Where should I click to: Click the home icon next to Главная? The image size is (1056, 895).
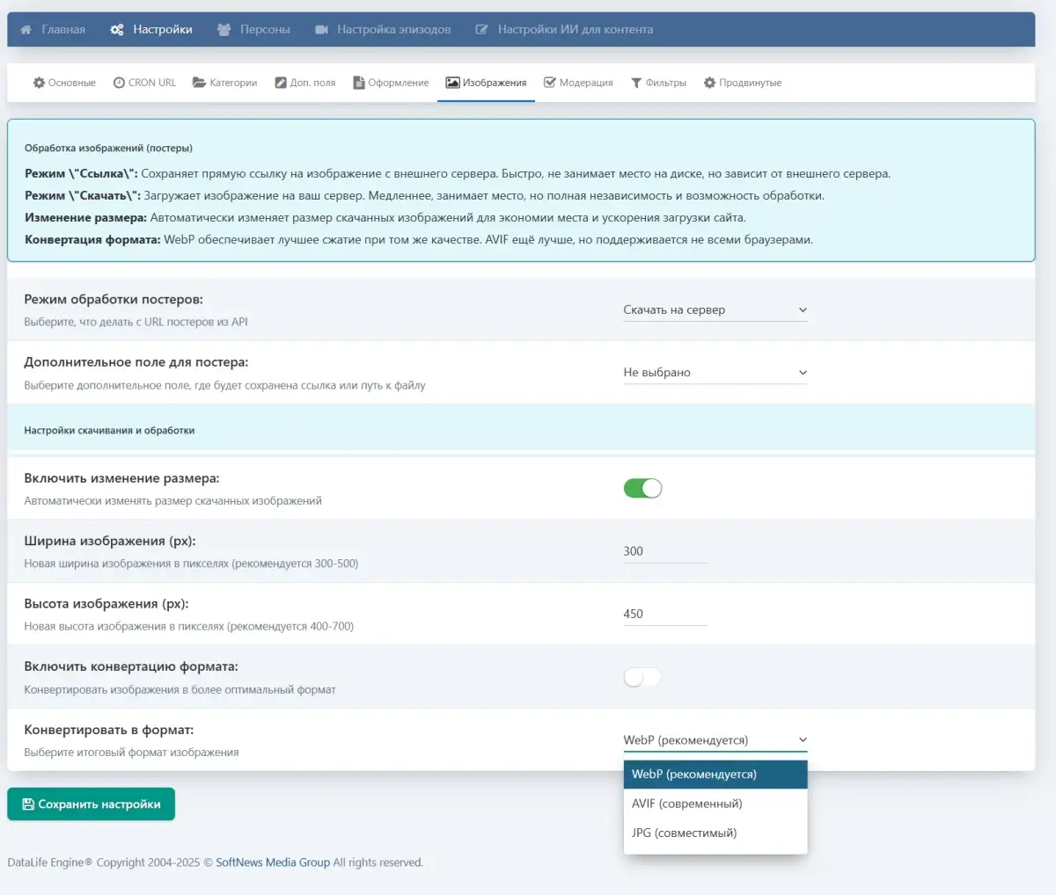(x=26, y=30)
